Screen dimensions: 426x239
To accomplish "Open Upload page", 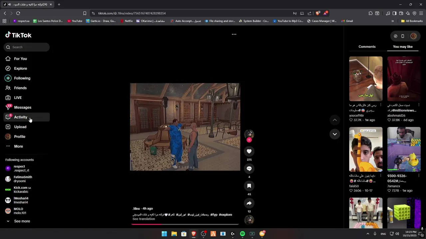I will click(x=27, y=127).
